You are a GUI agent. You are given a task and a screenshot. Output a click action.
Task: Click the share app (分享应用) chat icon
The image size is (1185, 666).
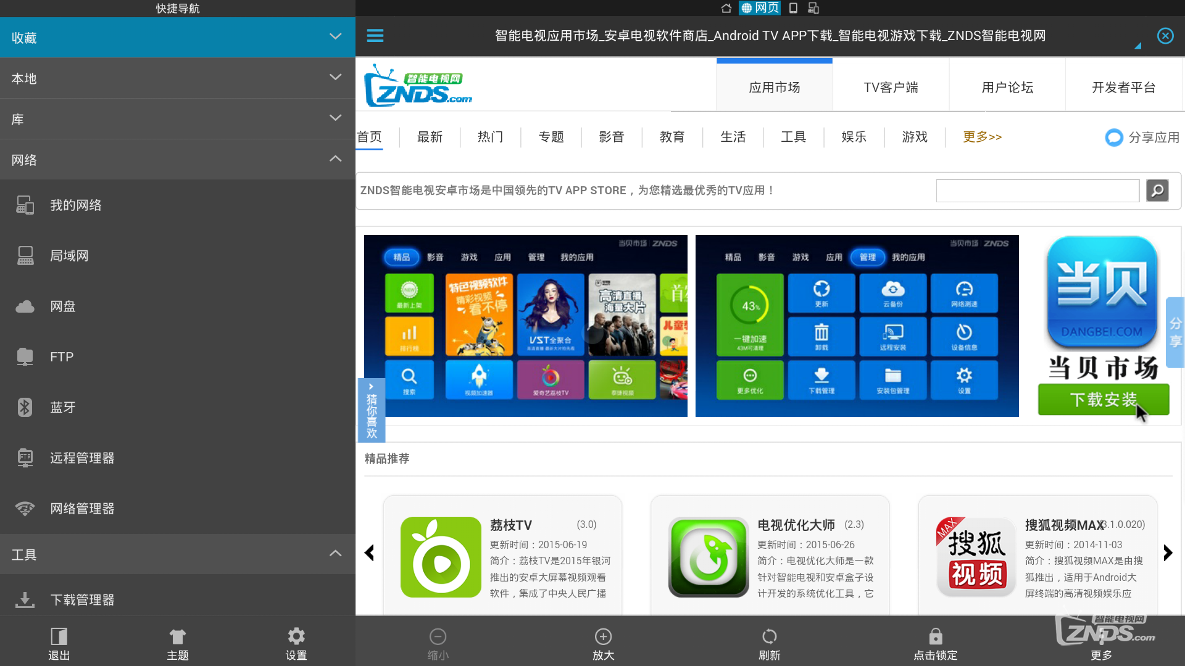(1114, 138)
